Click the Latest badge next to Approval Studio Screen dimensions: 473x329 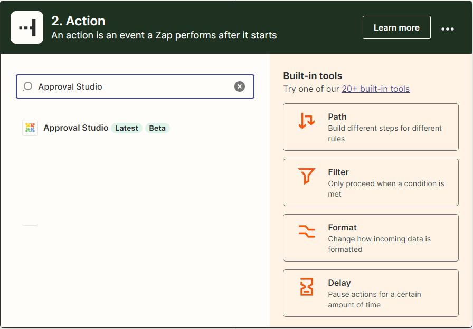pyautogui.click(x=127, y=128)
